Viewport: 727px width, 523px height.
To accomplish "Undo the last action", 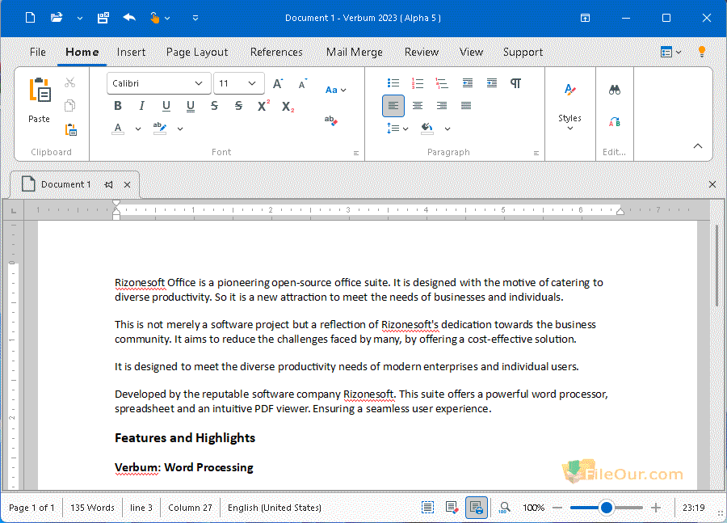I will pyautogui.click(x=129, y=18).
